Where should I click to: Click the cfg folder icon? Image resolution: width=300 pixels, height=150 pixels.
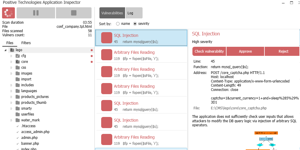click(x=18, y=56)
